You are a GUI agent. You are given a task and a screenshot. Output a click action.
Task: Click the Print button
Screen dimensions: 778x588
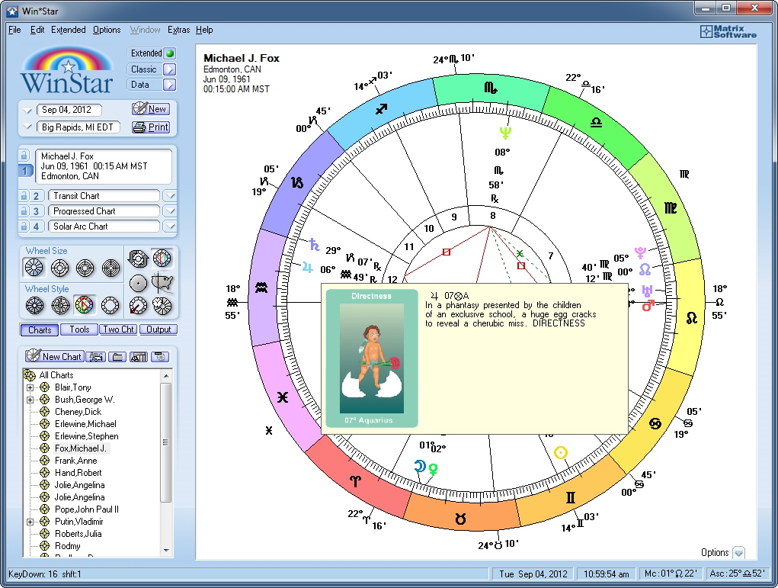pos(151,127)
